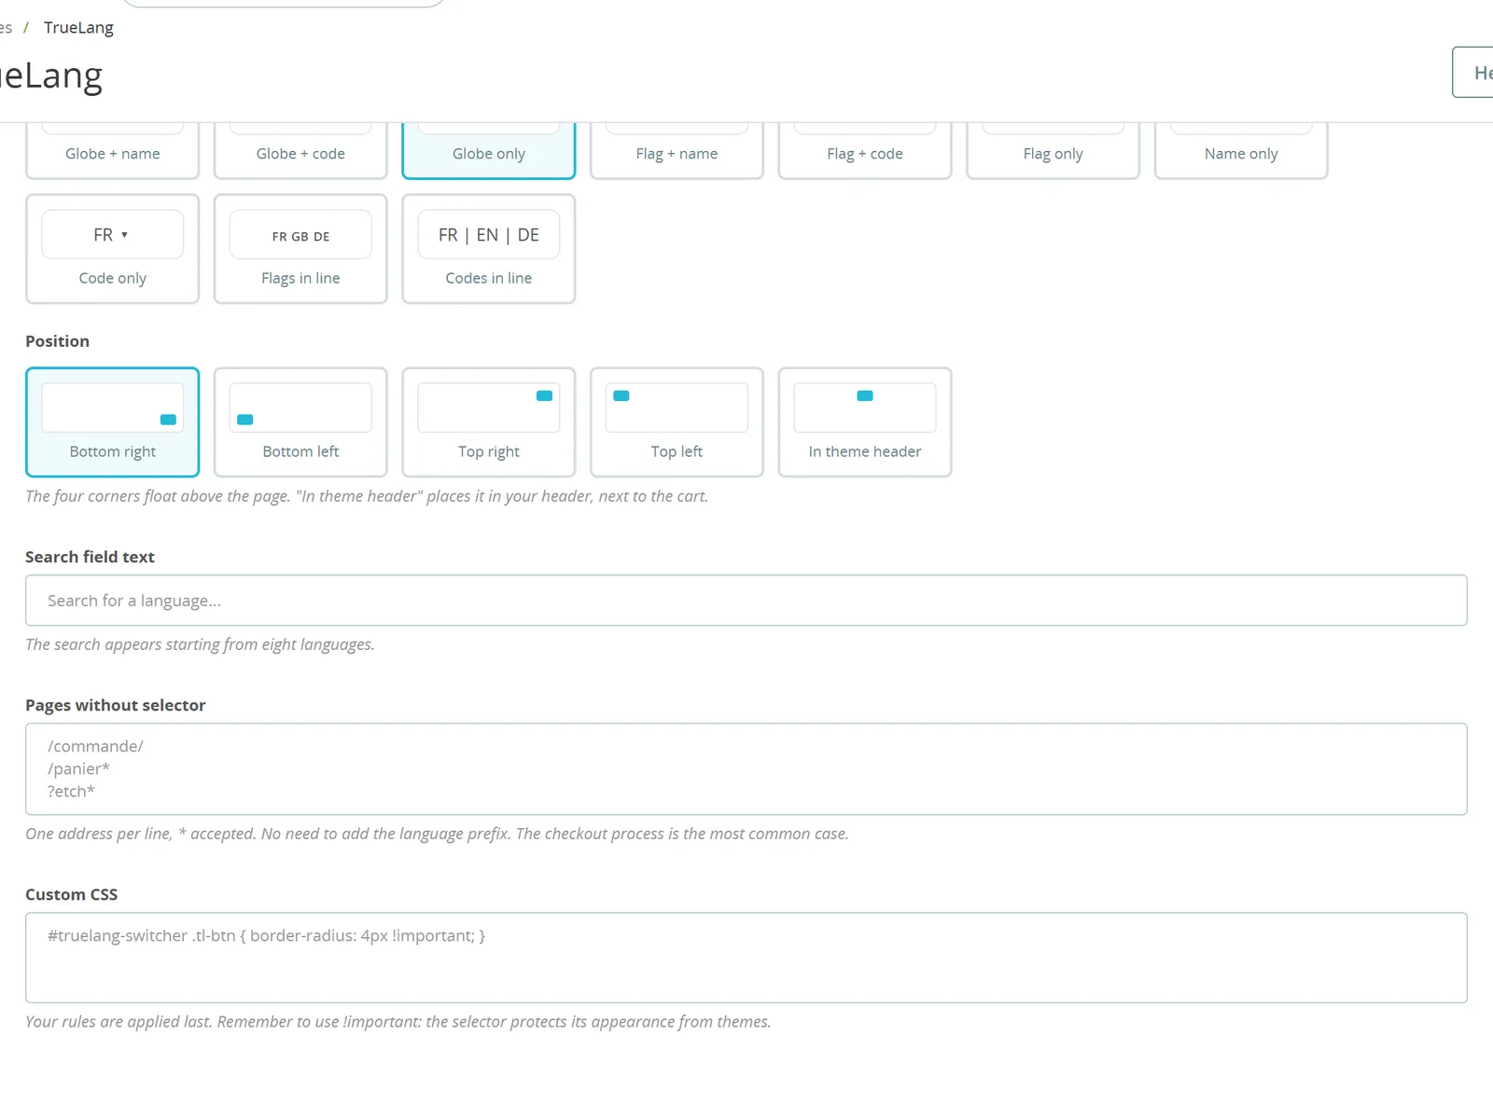The height and width of the screenshot is (1104, 1493).
Task: Set position to Bottom left
Action: click(x=300, y=422)
